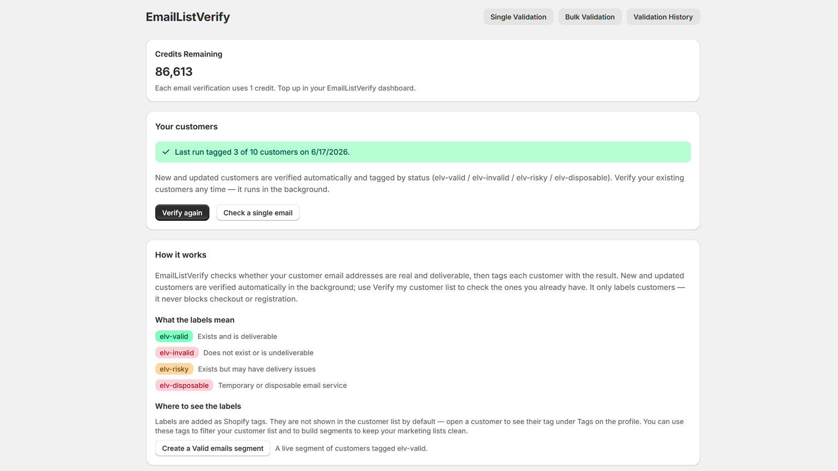838x471 pixels.
Task: Select the elv-valid label badge
Action: coord(174,337)
